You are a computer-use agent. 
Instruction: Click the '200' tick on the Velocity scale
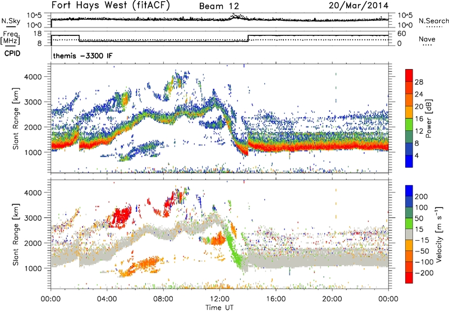421,196
